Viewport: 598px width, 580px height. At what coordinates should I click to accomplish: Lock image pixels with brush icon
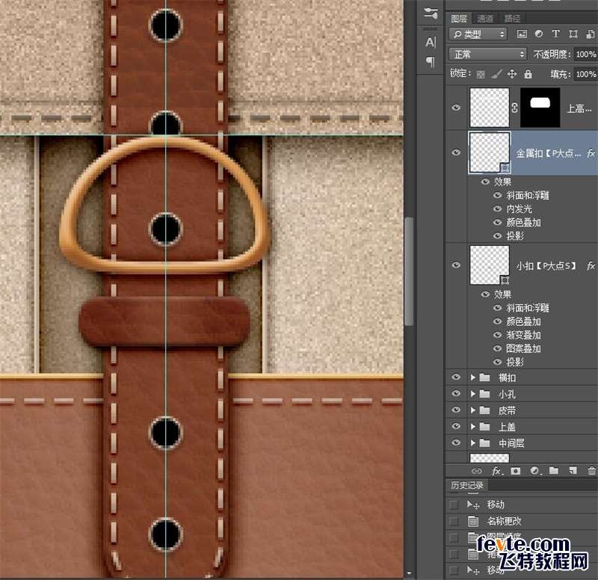496,73
